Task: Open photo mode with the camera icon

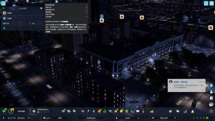Action: click(x=211, y=111)
